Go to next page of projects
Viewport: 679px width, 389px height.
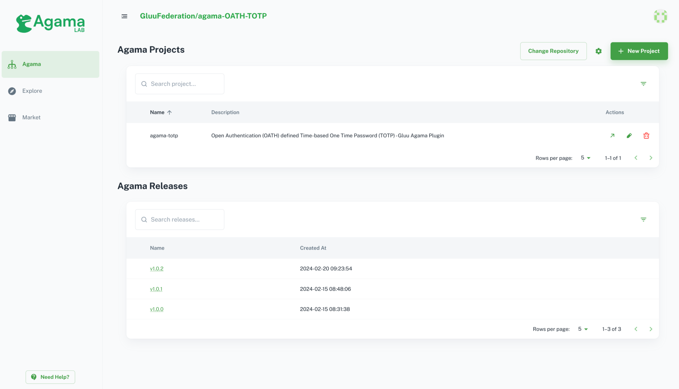pos(651,158)
